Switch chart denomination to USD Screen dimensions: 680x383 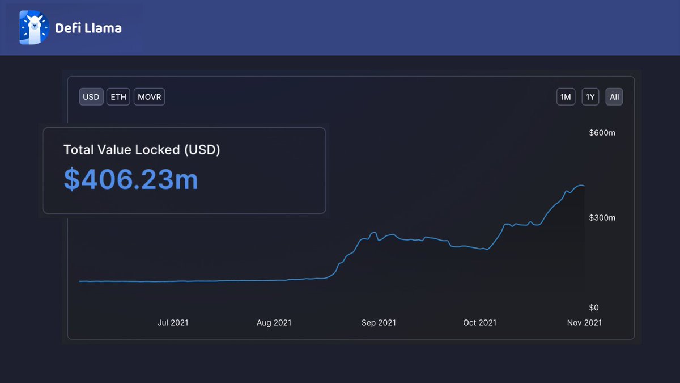[x=91, y=97]
